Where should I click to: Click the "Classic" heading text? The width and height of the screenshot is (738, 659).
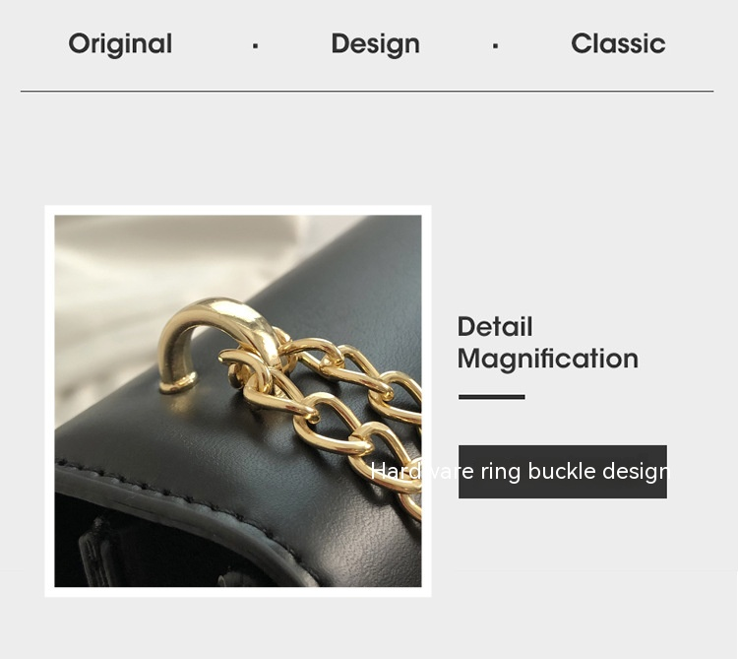(618, 43)
